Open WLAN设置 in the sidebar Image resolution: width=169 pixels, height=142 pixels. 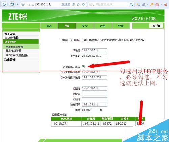pos(11,38)
